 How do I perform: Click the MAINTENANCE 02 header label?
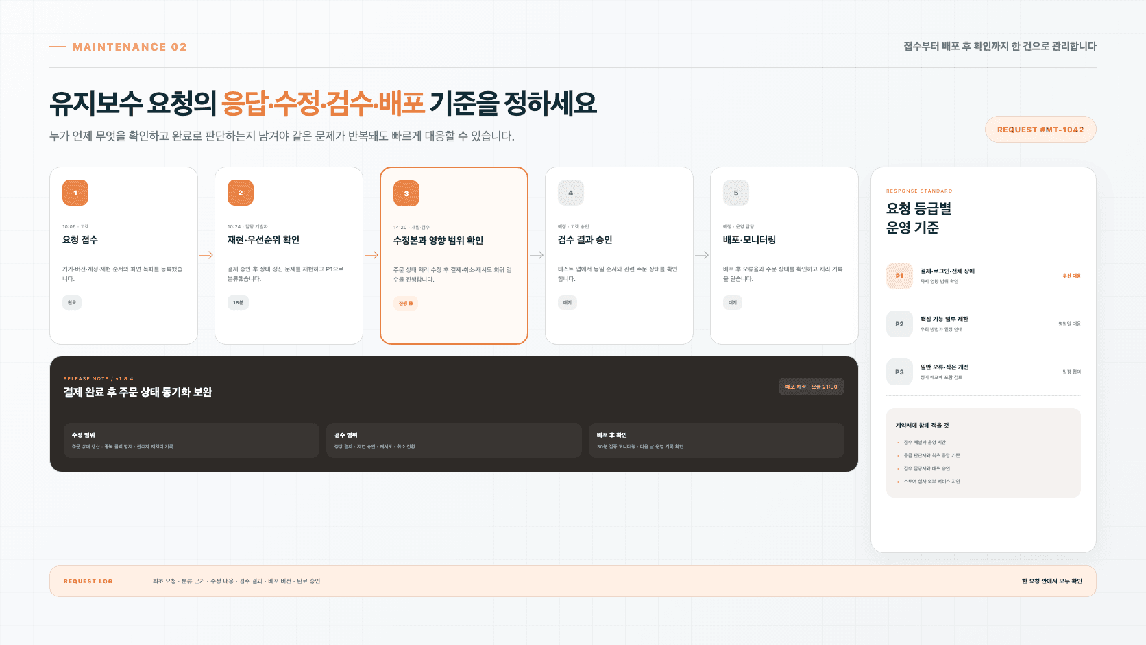point(130,47)
